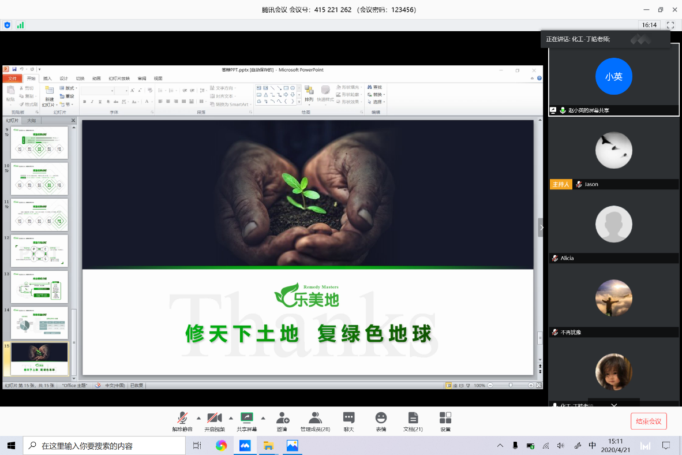The image size is (682, 455).
Task: Collapse participant video sidebar with side arrow
Action: pos(541,228)
